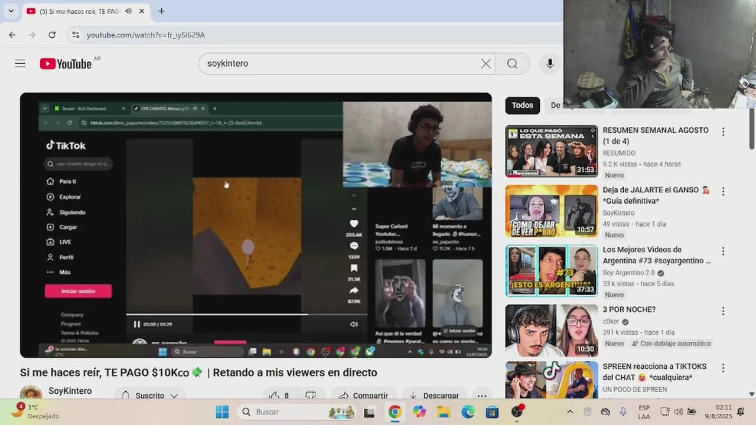Open SPREEN reacciona a TIKTOKS thumbnail

click(x=552, y=380)
